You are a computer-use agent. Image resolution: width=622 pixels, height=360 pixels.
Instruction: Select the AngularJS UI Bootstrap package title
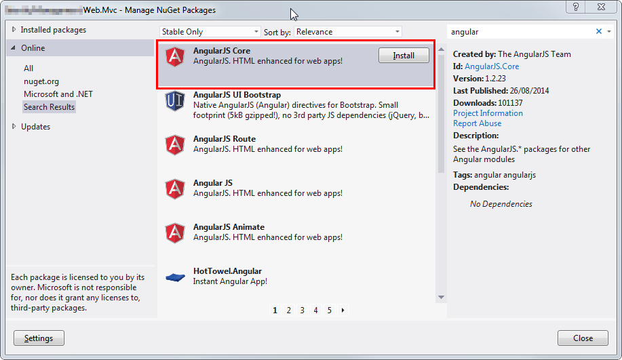[237, 95]
